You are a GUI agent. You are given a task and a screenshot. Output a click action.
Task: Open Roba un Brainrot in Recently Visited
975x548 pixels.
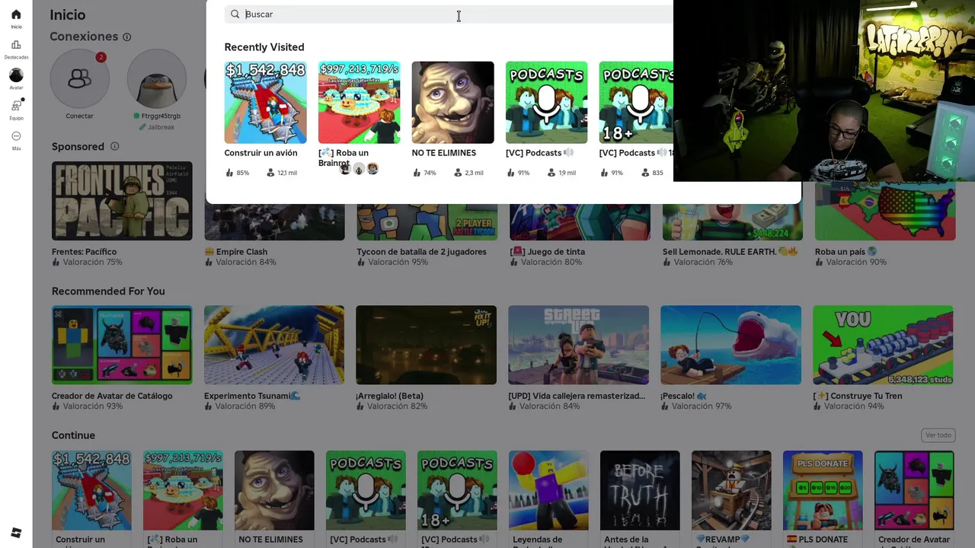pos(359,102)
